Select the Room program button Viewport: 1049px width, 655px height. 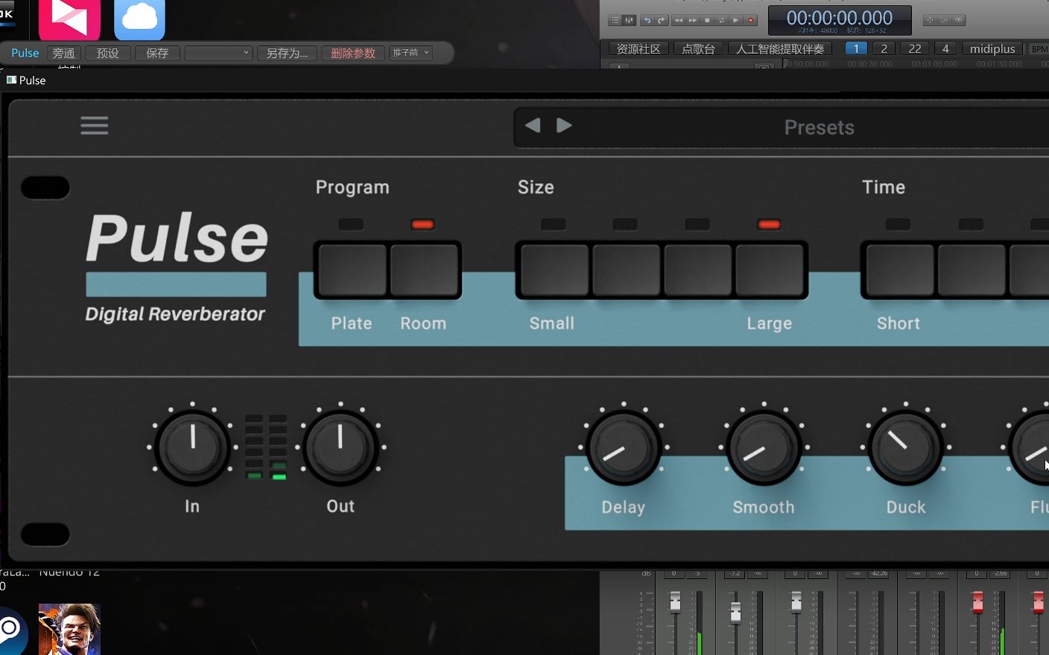pos(424,269)
